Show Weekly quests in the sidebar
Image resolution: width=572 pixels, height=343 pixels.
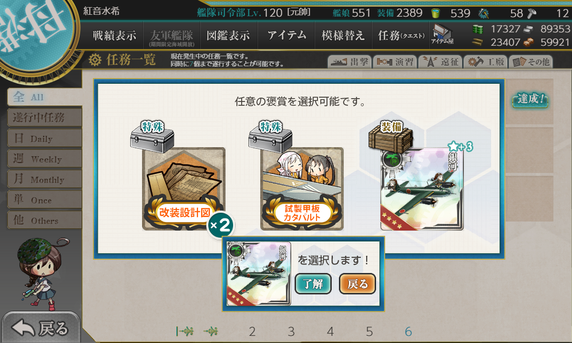click(44, 159)
